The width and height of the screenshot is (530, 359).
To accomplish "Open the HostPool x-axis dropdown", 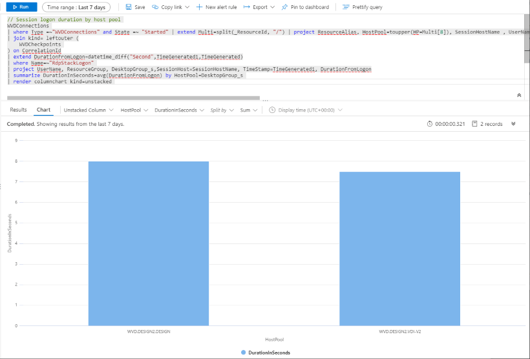I will [x=134, y=110].
